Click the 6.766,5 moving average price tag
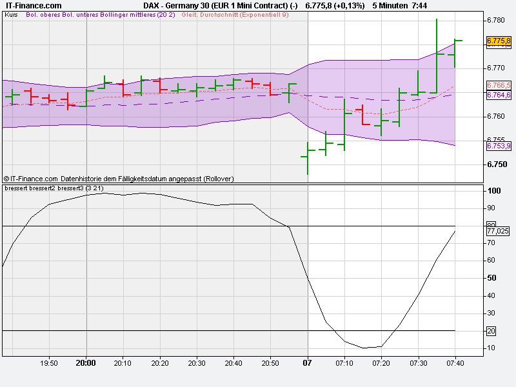 (497, 84)
